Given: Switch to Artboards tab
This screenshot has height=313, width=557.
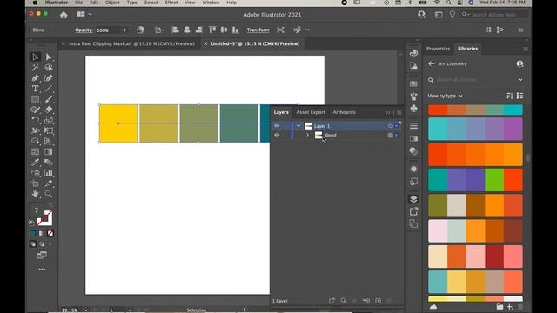Looking at the screenshot, I should pyautogui.click(x=344, y=112).
